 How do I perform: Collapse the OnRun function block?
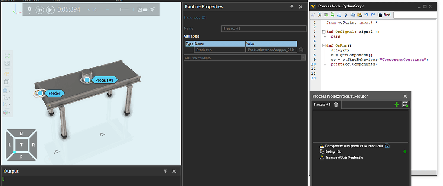click(x=323, y=45)
